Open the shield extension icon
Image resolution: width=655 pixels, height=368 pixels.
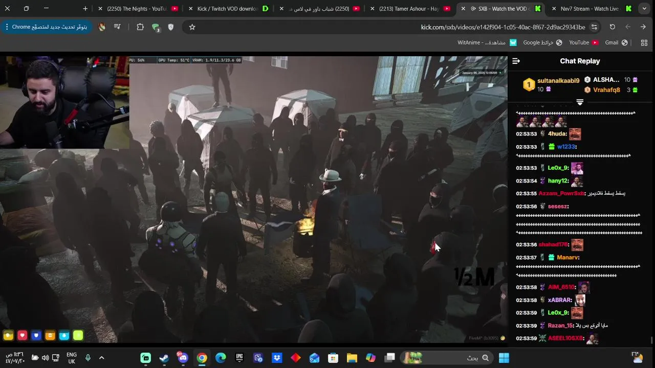pos(171,27)
